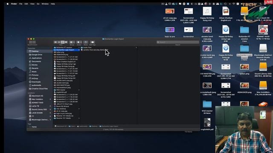Open the Edit menu
Viewport: 273px width, 153px height.
(x=26, y=4)
